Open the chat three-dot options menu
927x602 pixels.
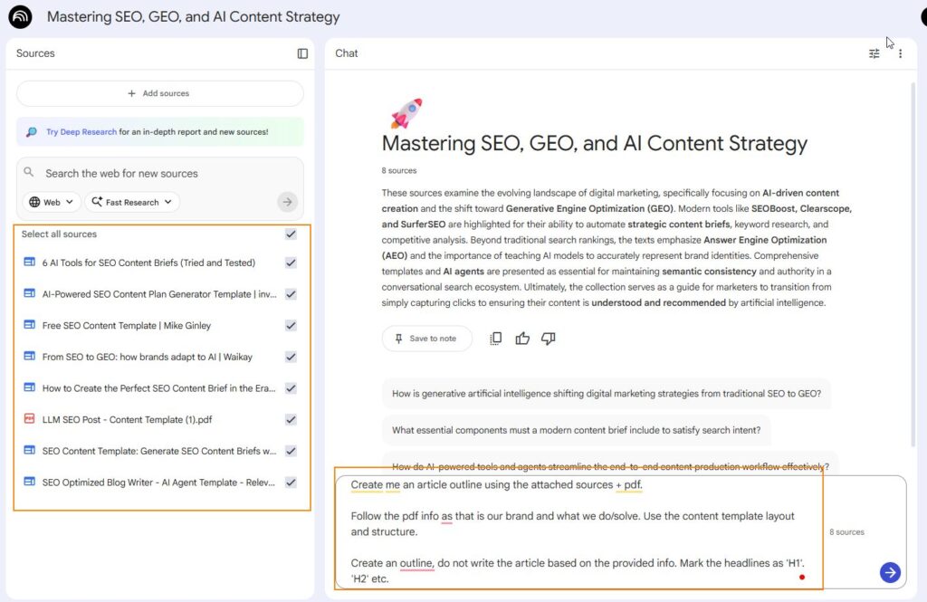pyautogui.click(x=900, y=53)
